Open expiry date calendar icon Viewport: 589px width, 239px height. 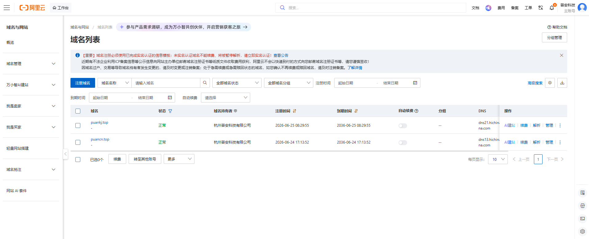(x=170, y=98)
